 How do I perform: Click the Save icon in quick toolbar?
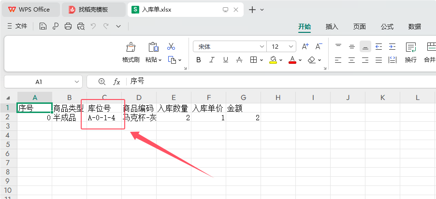[x=43, y=27]
